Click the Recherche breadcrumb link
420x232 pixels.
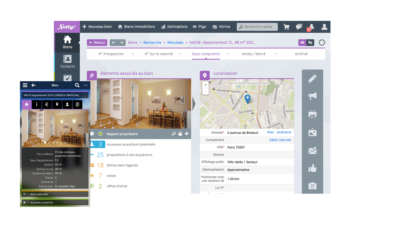[x=152, y=43]
